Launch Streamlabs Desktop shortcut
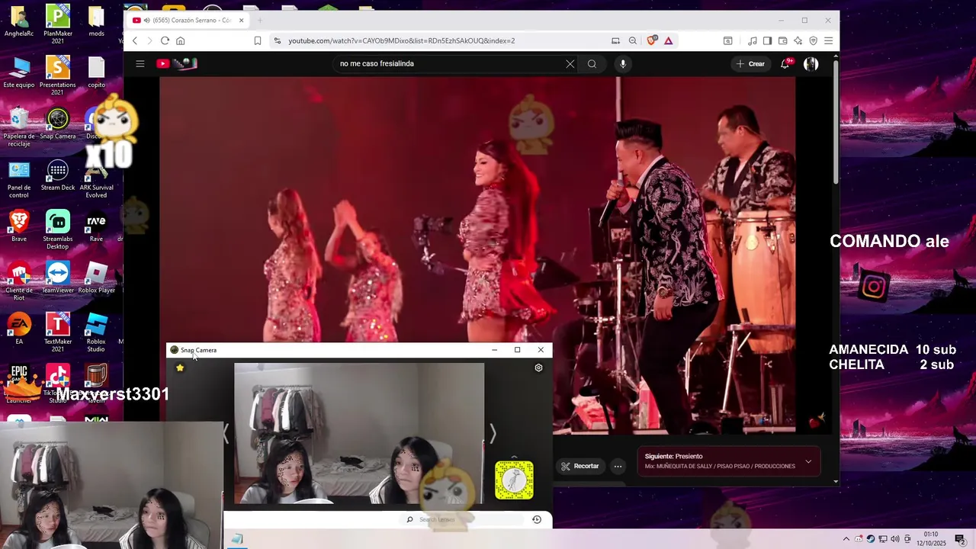976x549 pixels. [x=57, y=230]
